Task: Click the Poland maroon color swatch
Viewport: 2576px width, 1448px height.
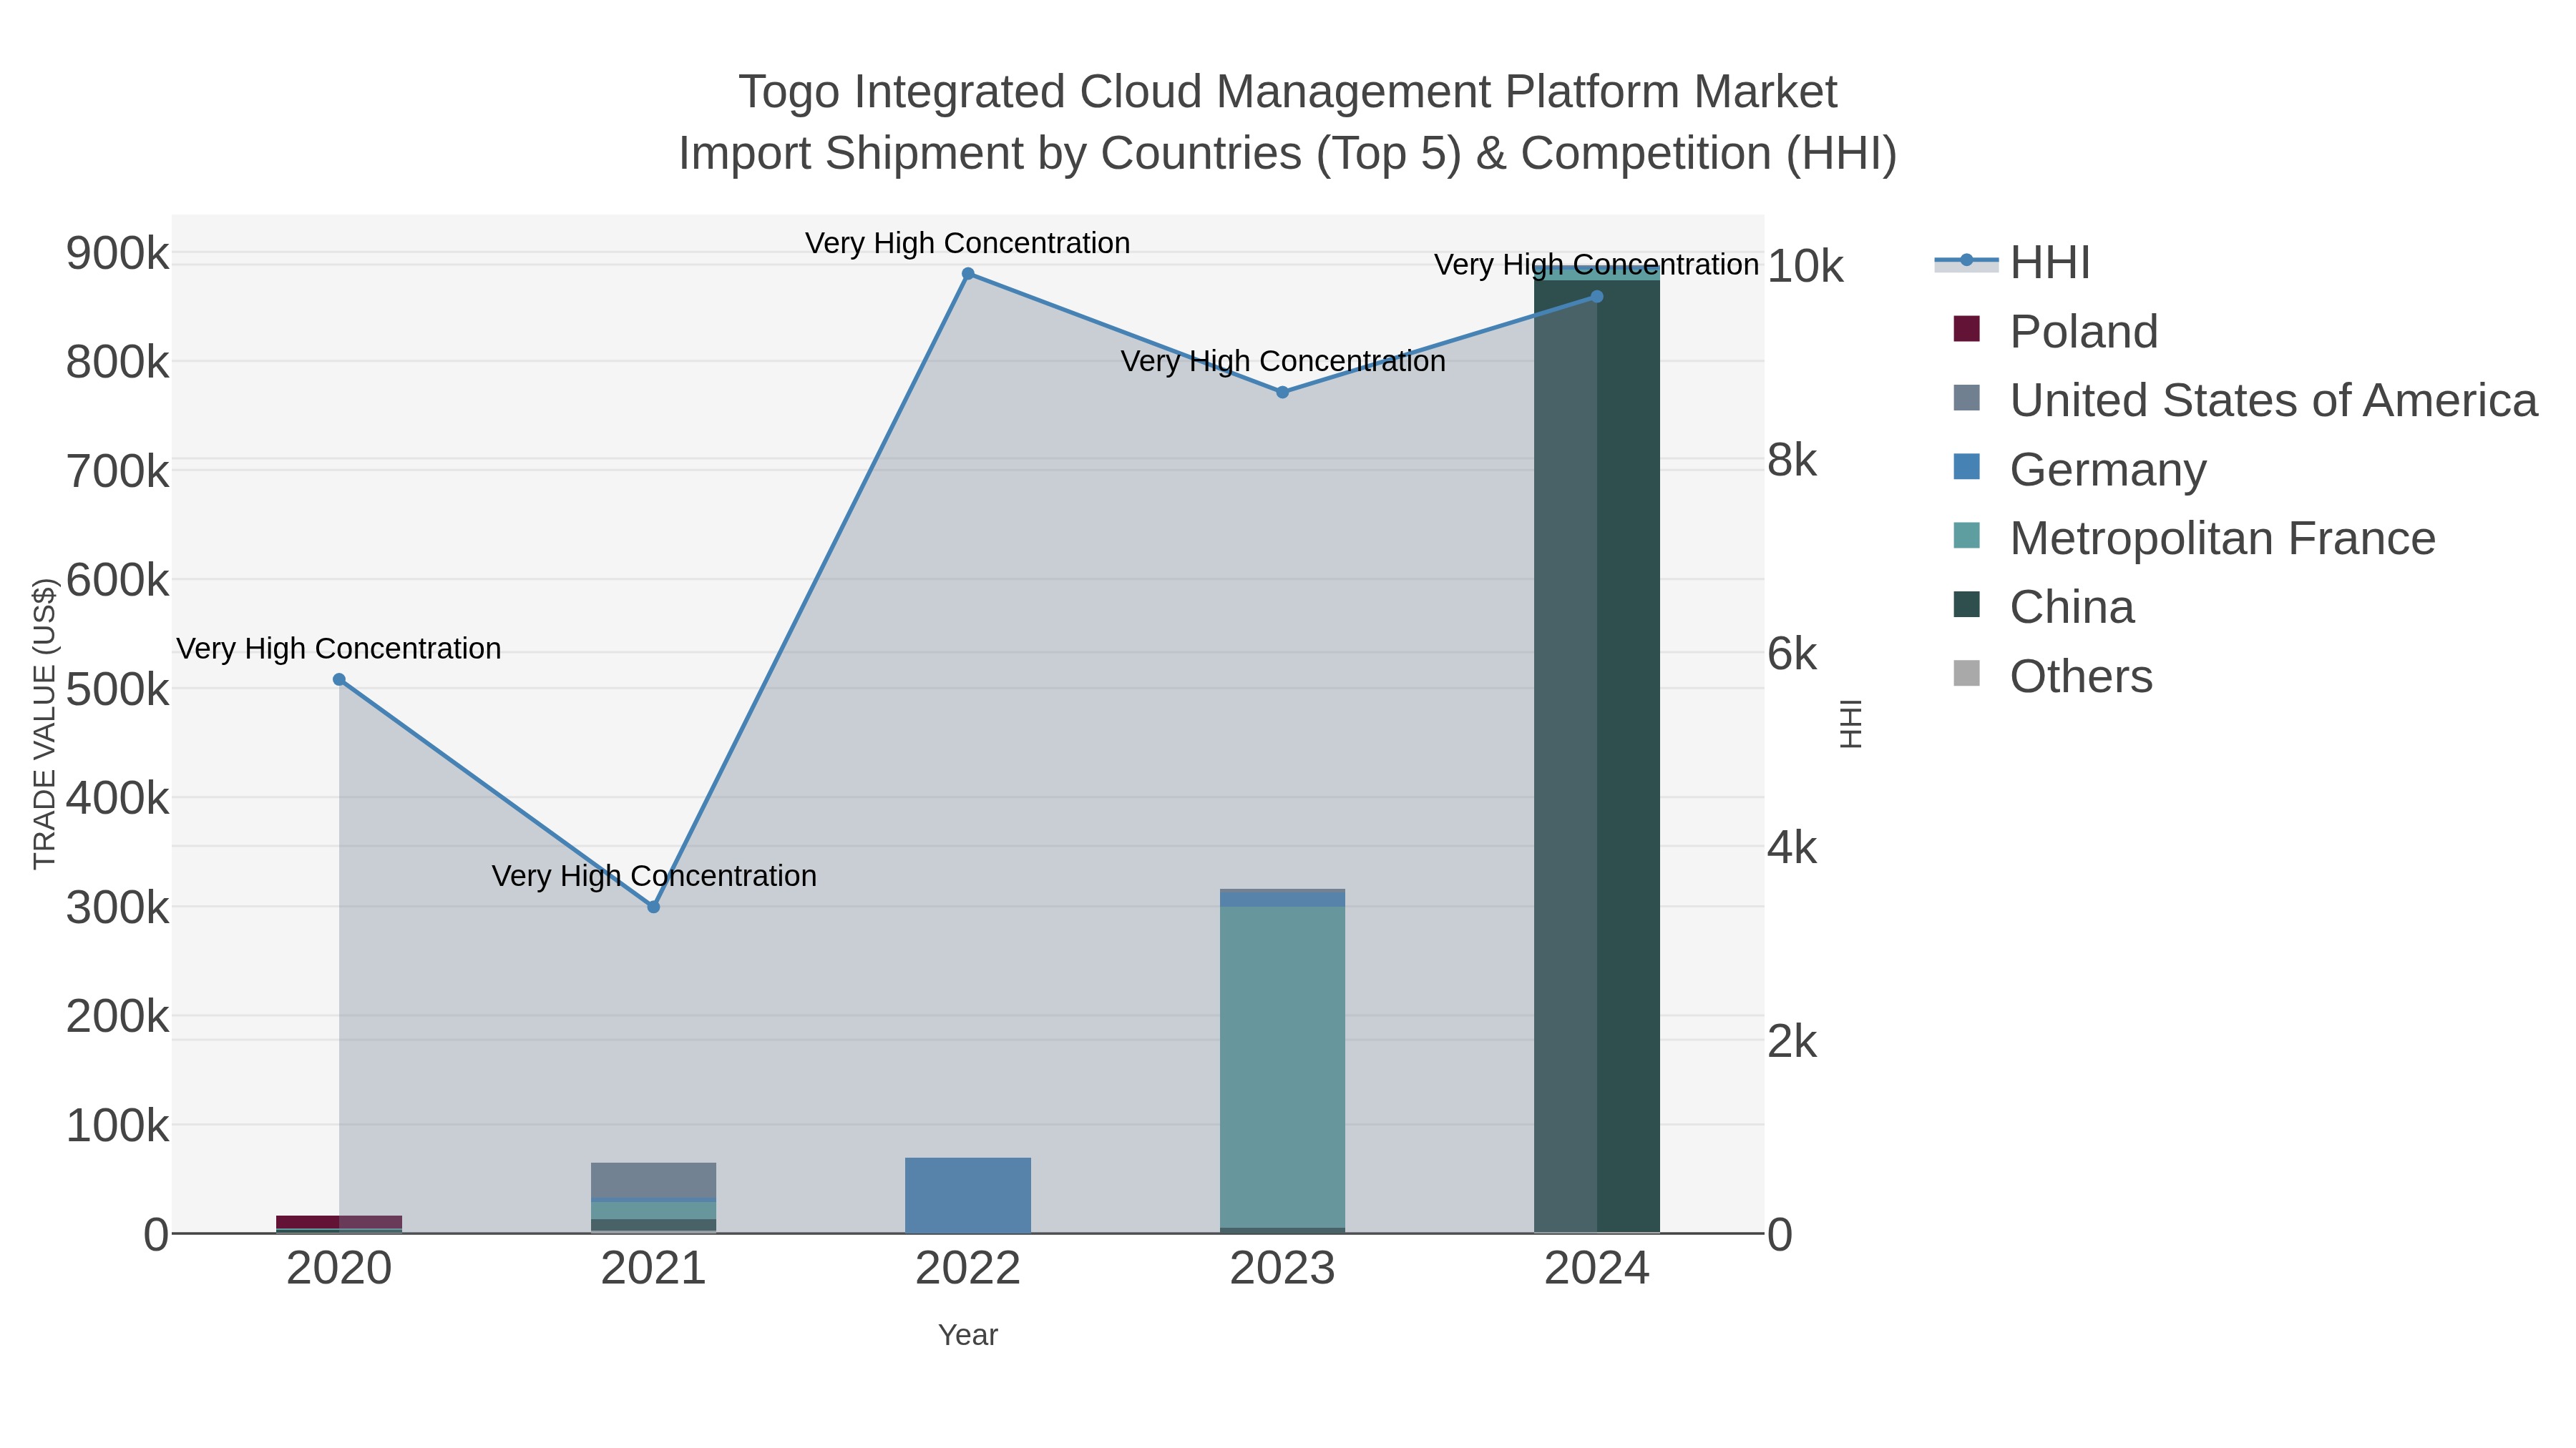Action: [x=1966, y=329]
